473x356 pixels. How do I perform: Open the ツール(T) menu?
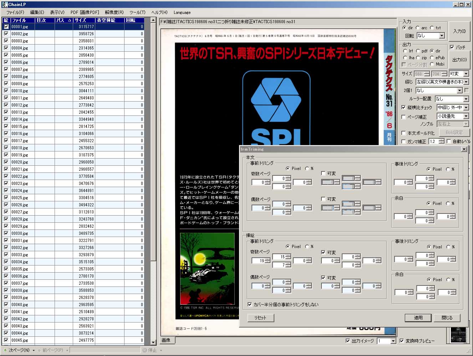click(x=137, y=12)
